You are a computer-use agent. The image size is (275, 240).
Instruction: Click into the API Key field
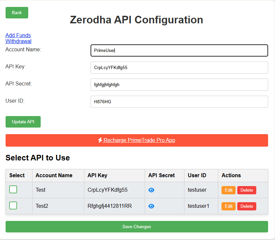(179, 67)
